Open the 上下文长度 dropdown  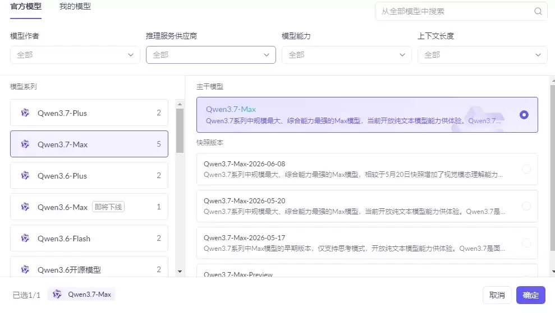pos(483,55)
